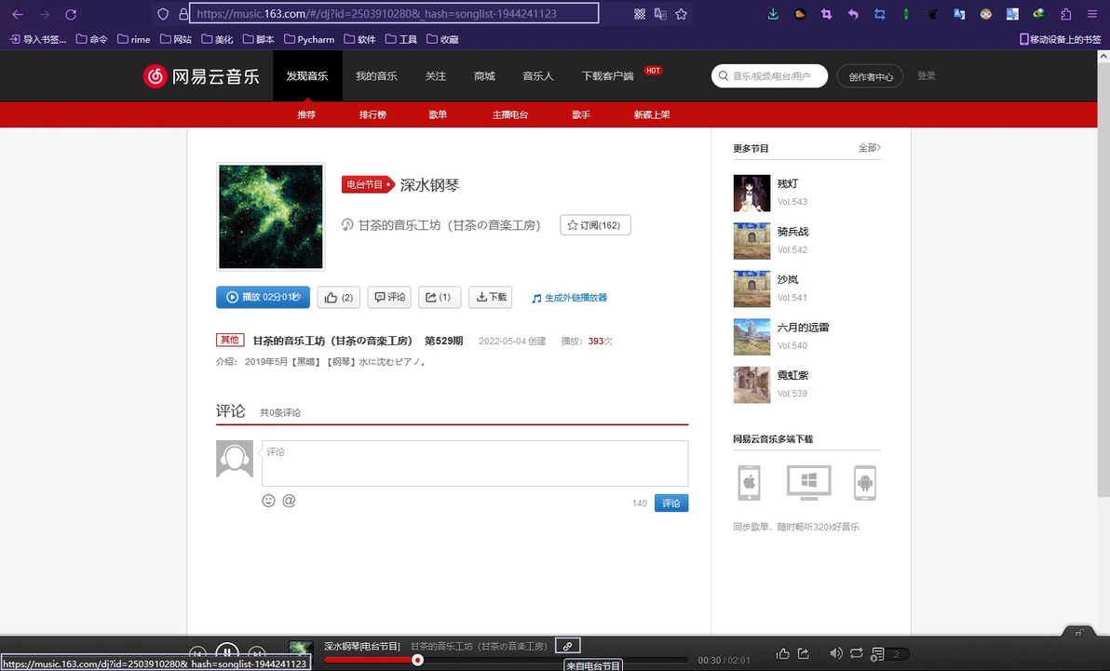Click the translate page icon in address bar

click(x=660, y=14)
